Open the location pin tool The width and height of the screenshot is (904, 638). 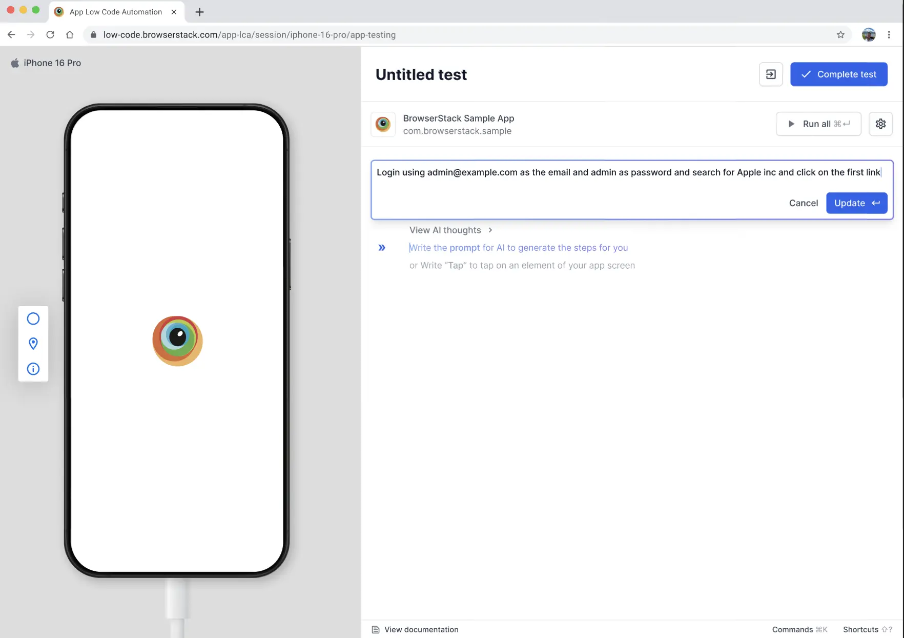click(x=33, y=344)
